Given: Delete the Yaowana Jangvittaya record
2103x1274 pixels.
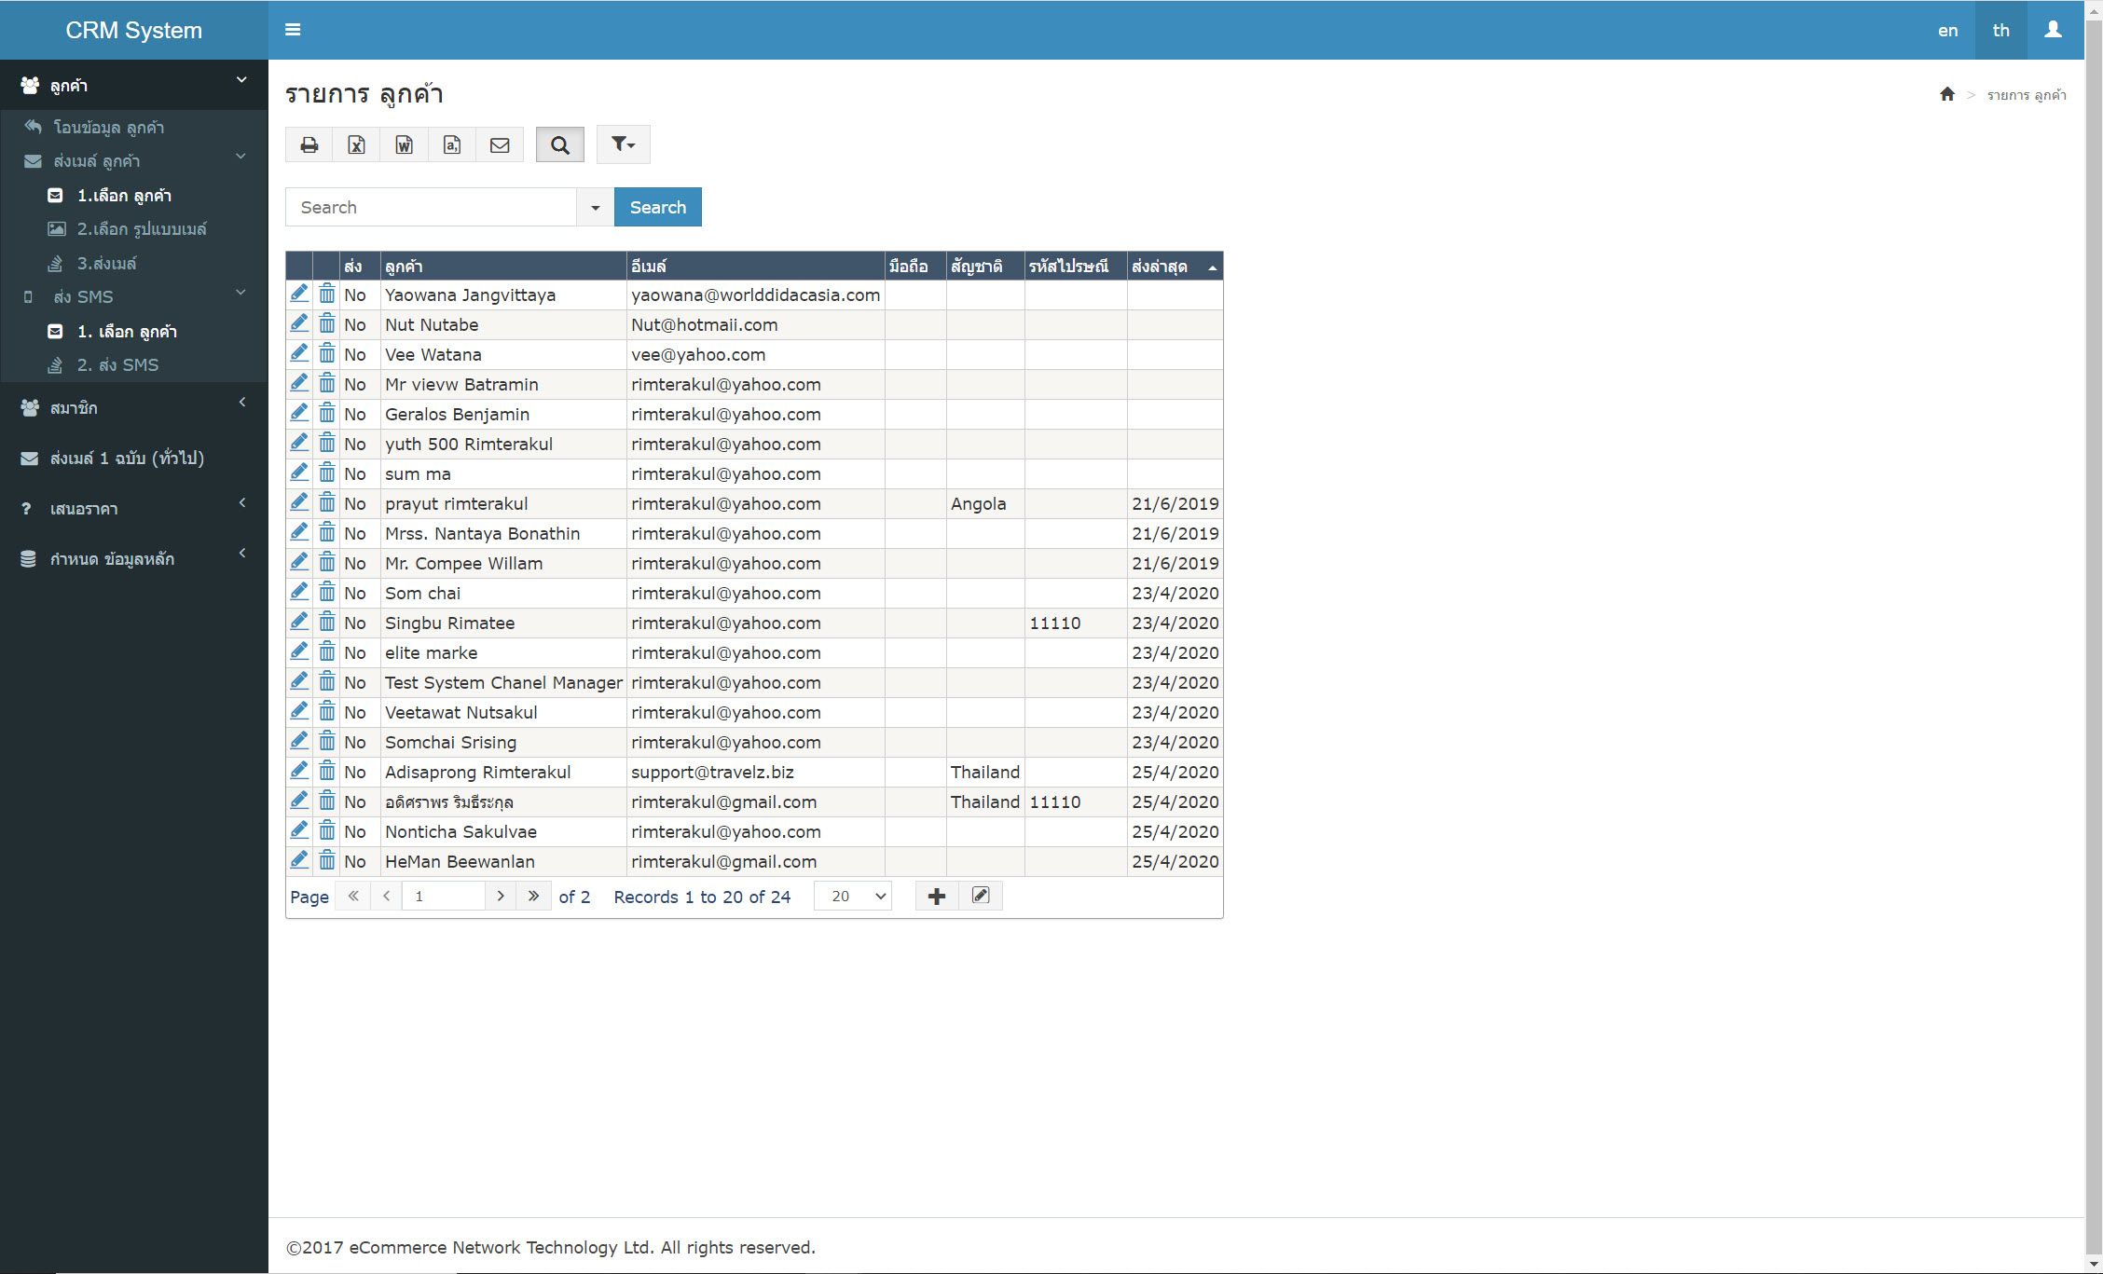Looking at the screenshot, I should (x=327, y=294).
